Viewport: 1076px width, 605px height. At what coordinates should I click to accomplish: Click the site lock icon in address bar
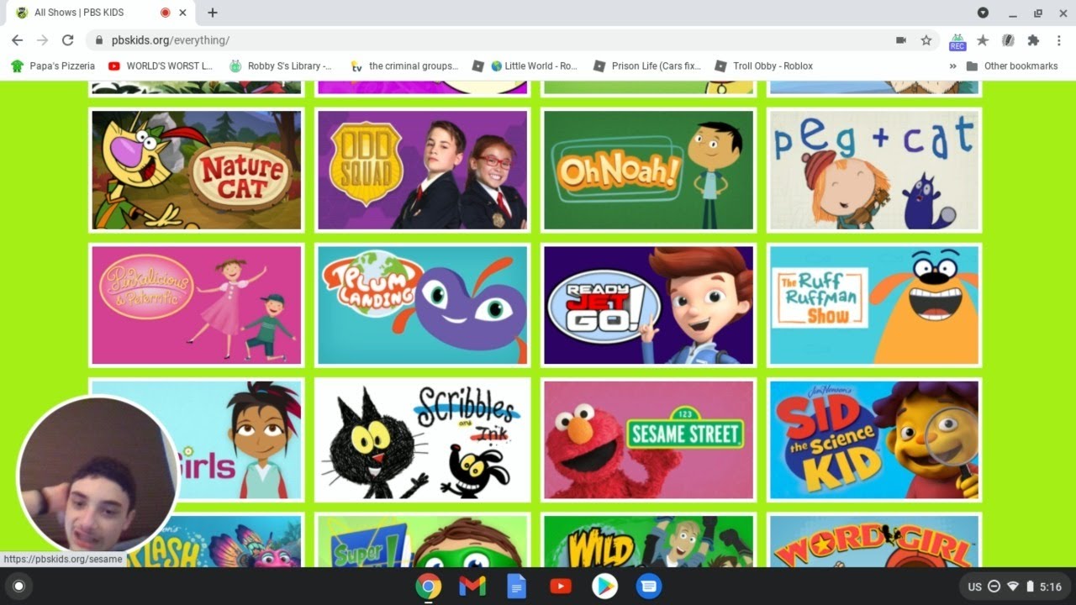(x=99, y=40)
